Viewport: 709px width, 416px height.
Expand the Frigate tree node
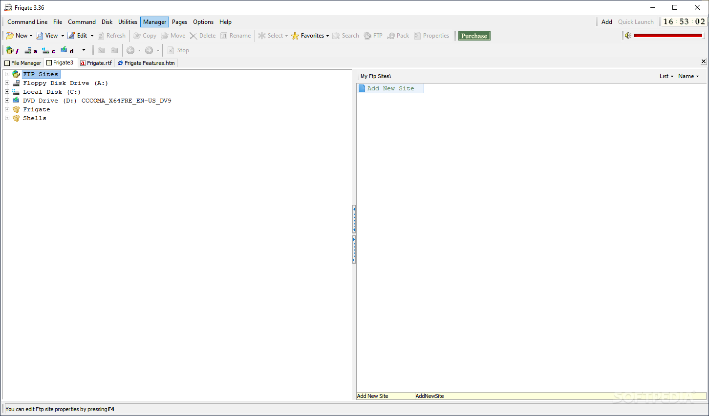[7, 109]
